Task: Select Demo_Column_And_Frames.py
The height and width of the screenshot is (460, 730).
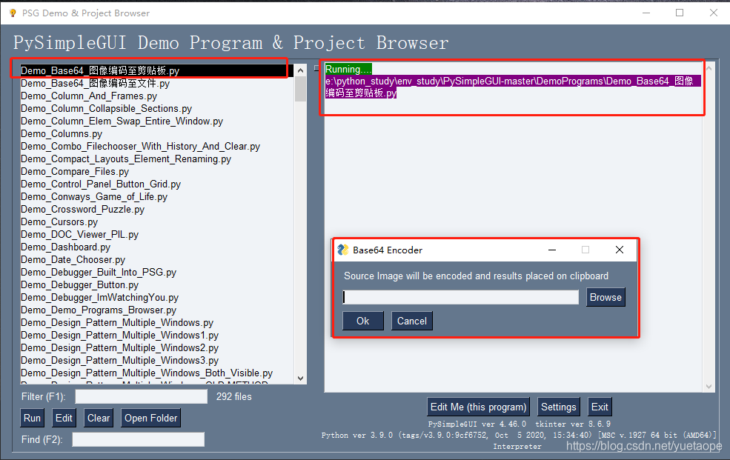Action: pyautogui.click(x=157, y=96)
